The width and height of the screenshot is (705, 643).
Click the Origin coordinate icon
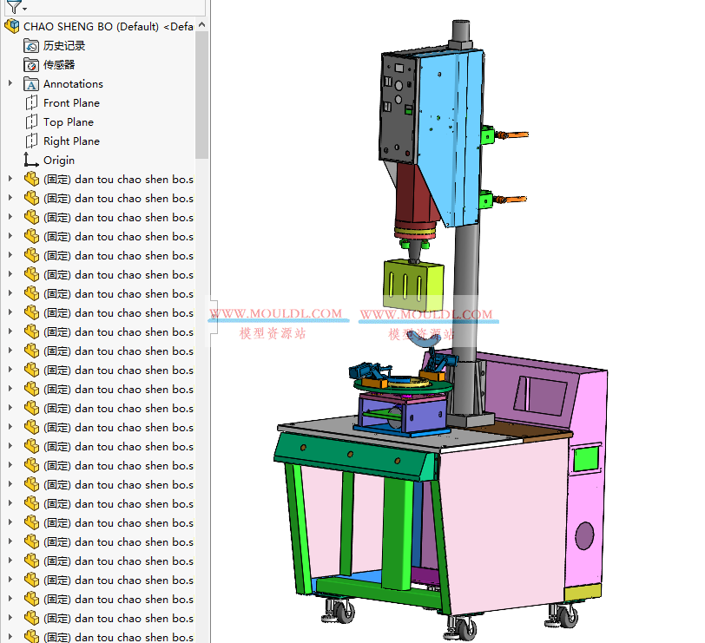coord(28,160)
